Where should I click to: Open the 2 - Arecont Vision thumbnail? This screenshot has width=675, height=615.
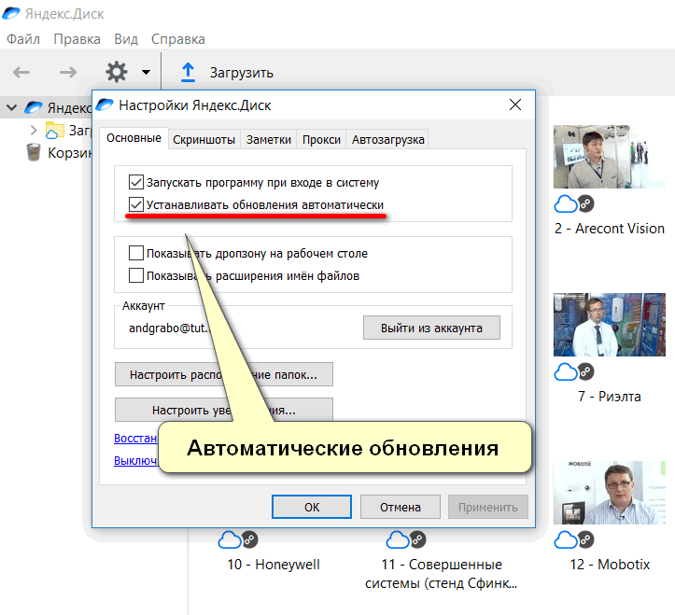[x=609, y=157]
